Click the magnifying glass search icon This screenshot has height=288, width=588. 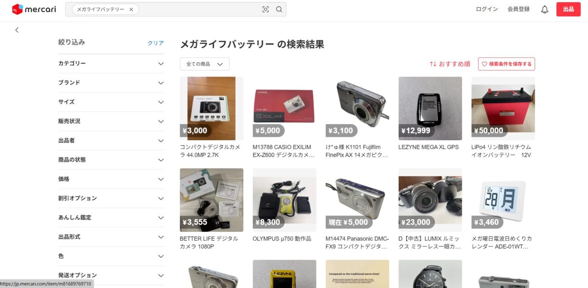[x=279, y=9]
